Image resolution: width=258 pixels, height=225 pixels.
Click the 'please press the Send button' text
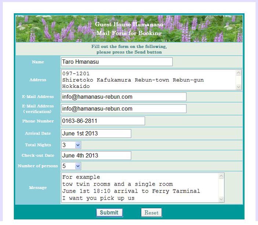tap(129, 52)
